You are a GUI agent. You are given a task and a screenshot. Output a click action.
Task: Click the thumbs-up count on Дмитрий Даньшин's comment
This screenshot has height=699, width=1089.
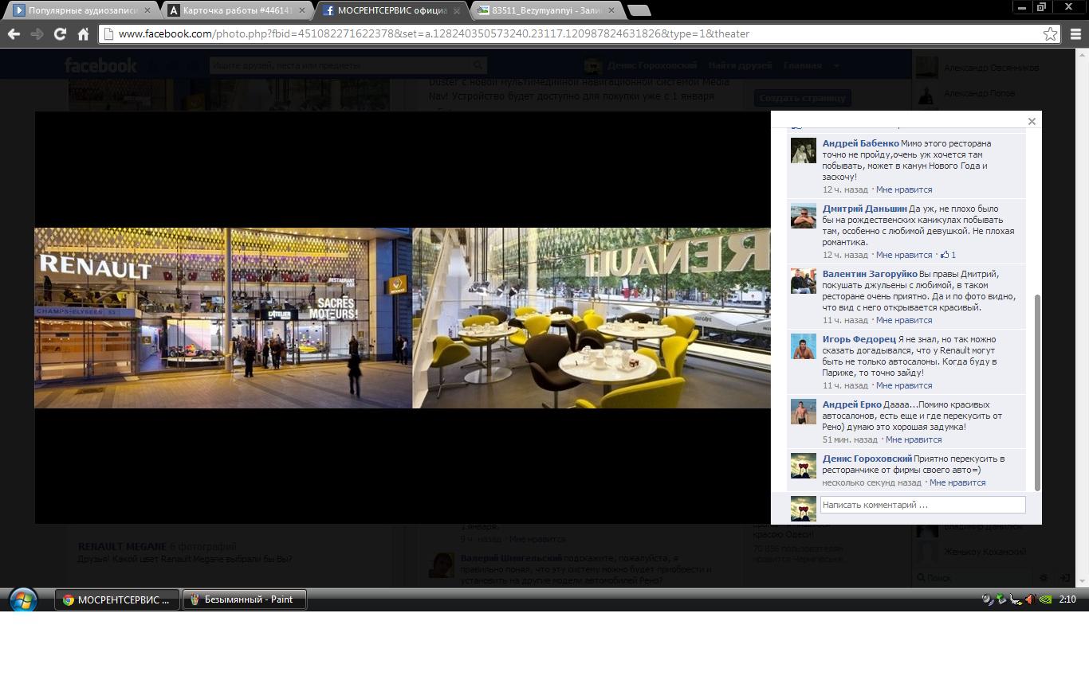pos(948,255)
